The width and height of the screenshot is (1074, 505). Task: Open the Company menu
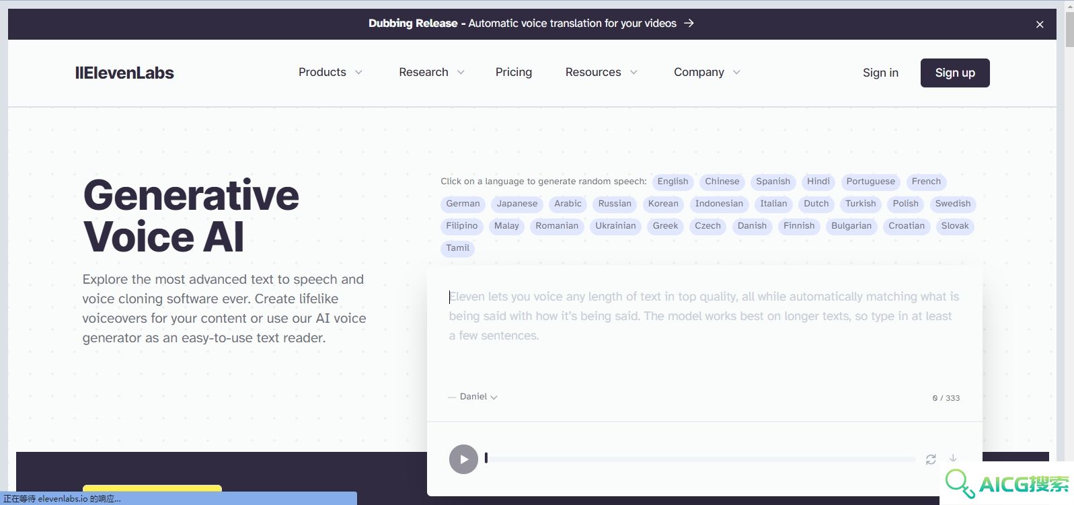click(707, 72)
